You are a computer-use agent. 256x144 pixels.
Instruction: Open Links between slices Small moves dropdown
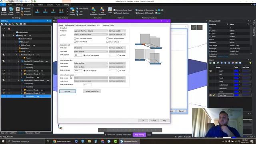pyautogui.click(x=91, y=63)
